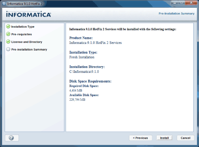Click the C:\Informatica\9.1.0 directory path
Screen dimensions: 199x147
coord(84,72)
